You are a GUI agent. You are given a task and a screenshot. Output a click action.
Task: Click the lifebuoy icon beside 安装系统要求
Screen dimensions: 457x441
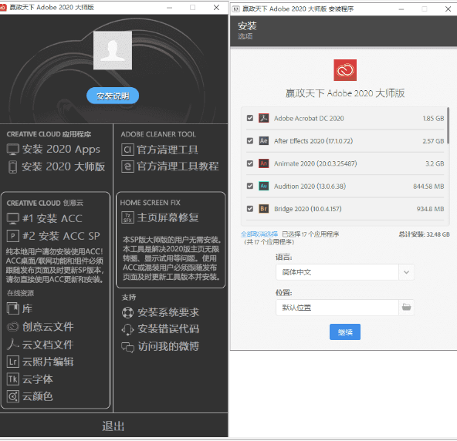(x=127, y=312)
